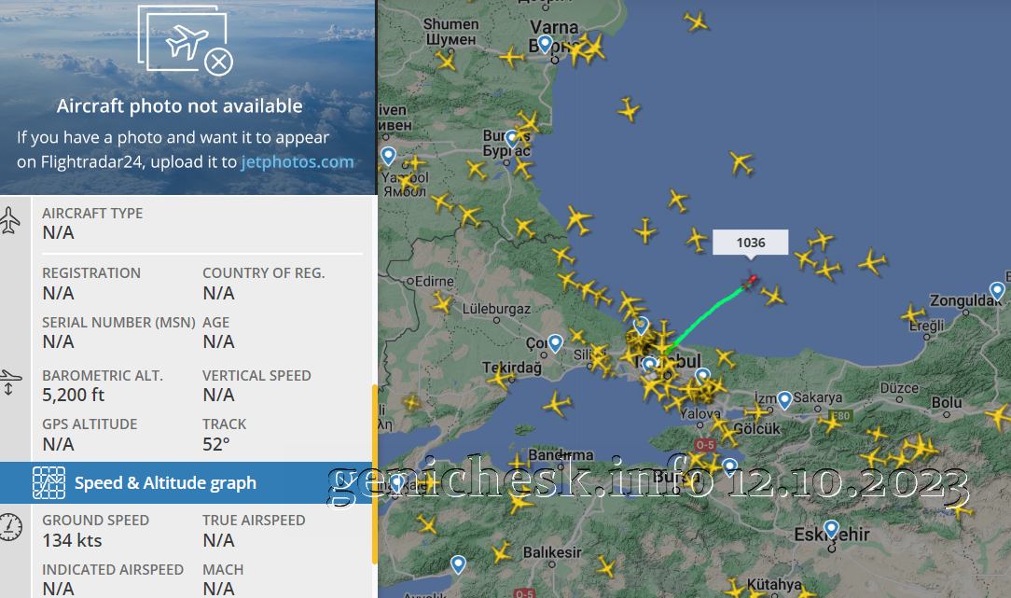Click the red selected aircraft icon
Screen dimensions: 1011x598
coord(750,281)
